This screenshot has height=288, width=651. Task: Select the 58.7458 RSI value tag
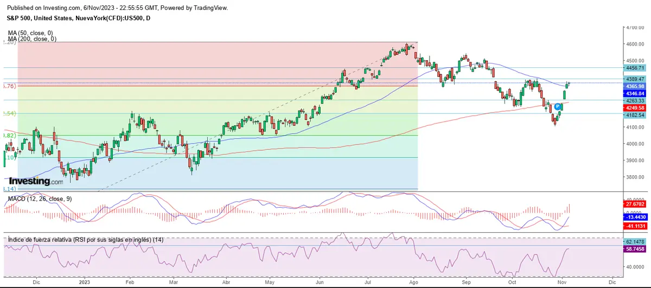(x=634, y=248)
